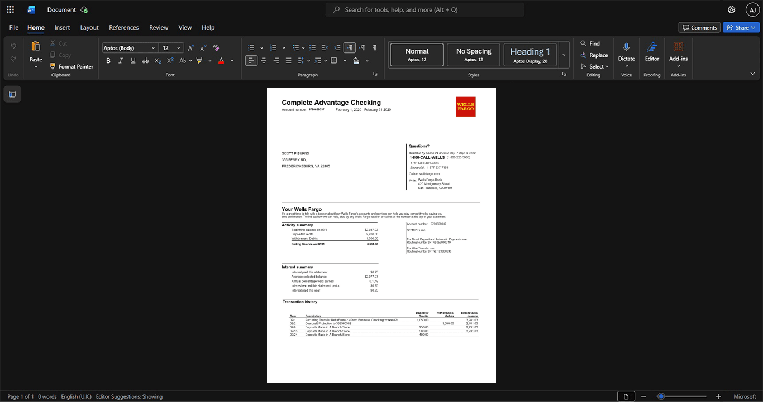Decrease paragraph indent
The image size is (763, 402).
325,47
